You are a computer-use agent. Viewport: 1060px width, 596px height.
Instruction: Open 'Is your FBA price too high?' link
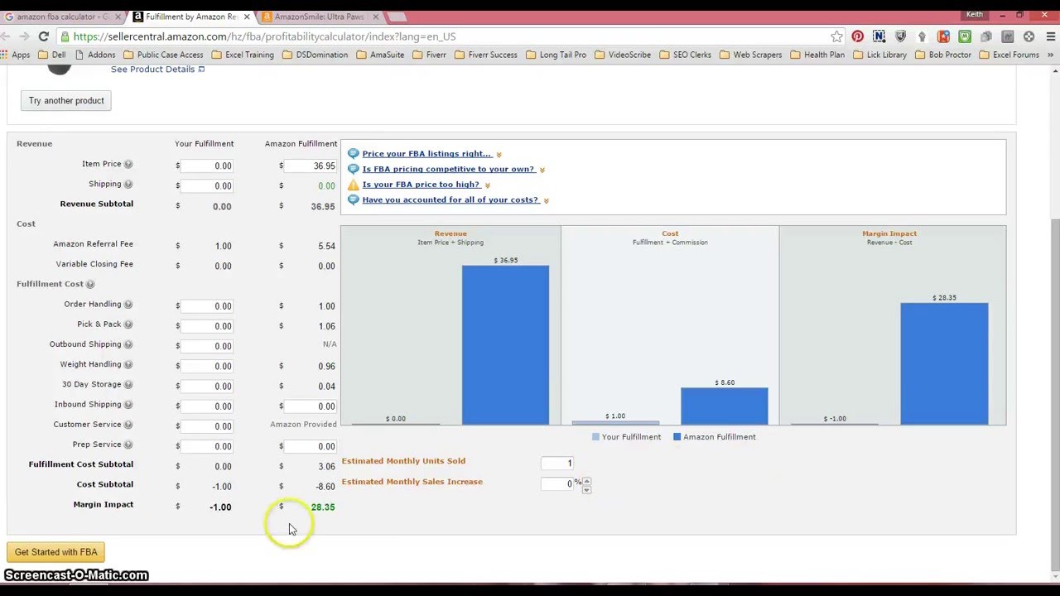point(421,185)
